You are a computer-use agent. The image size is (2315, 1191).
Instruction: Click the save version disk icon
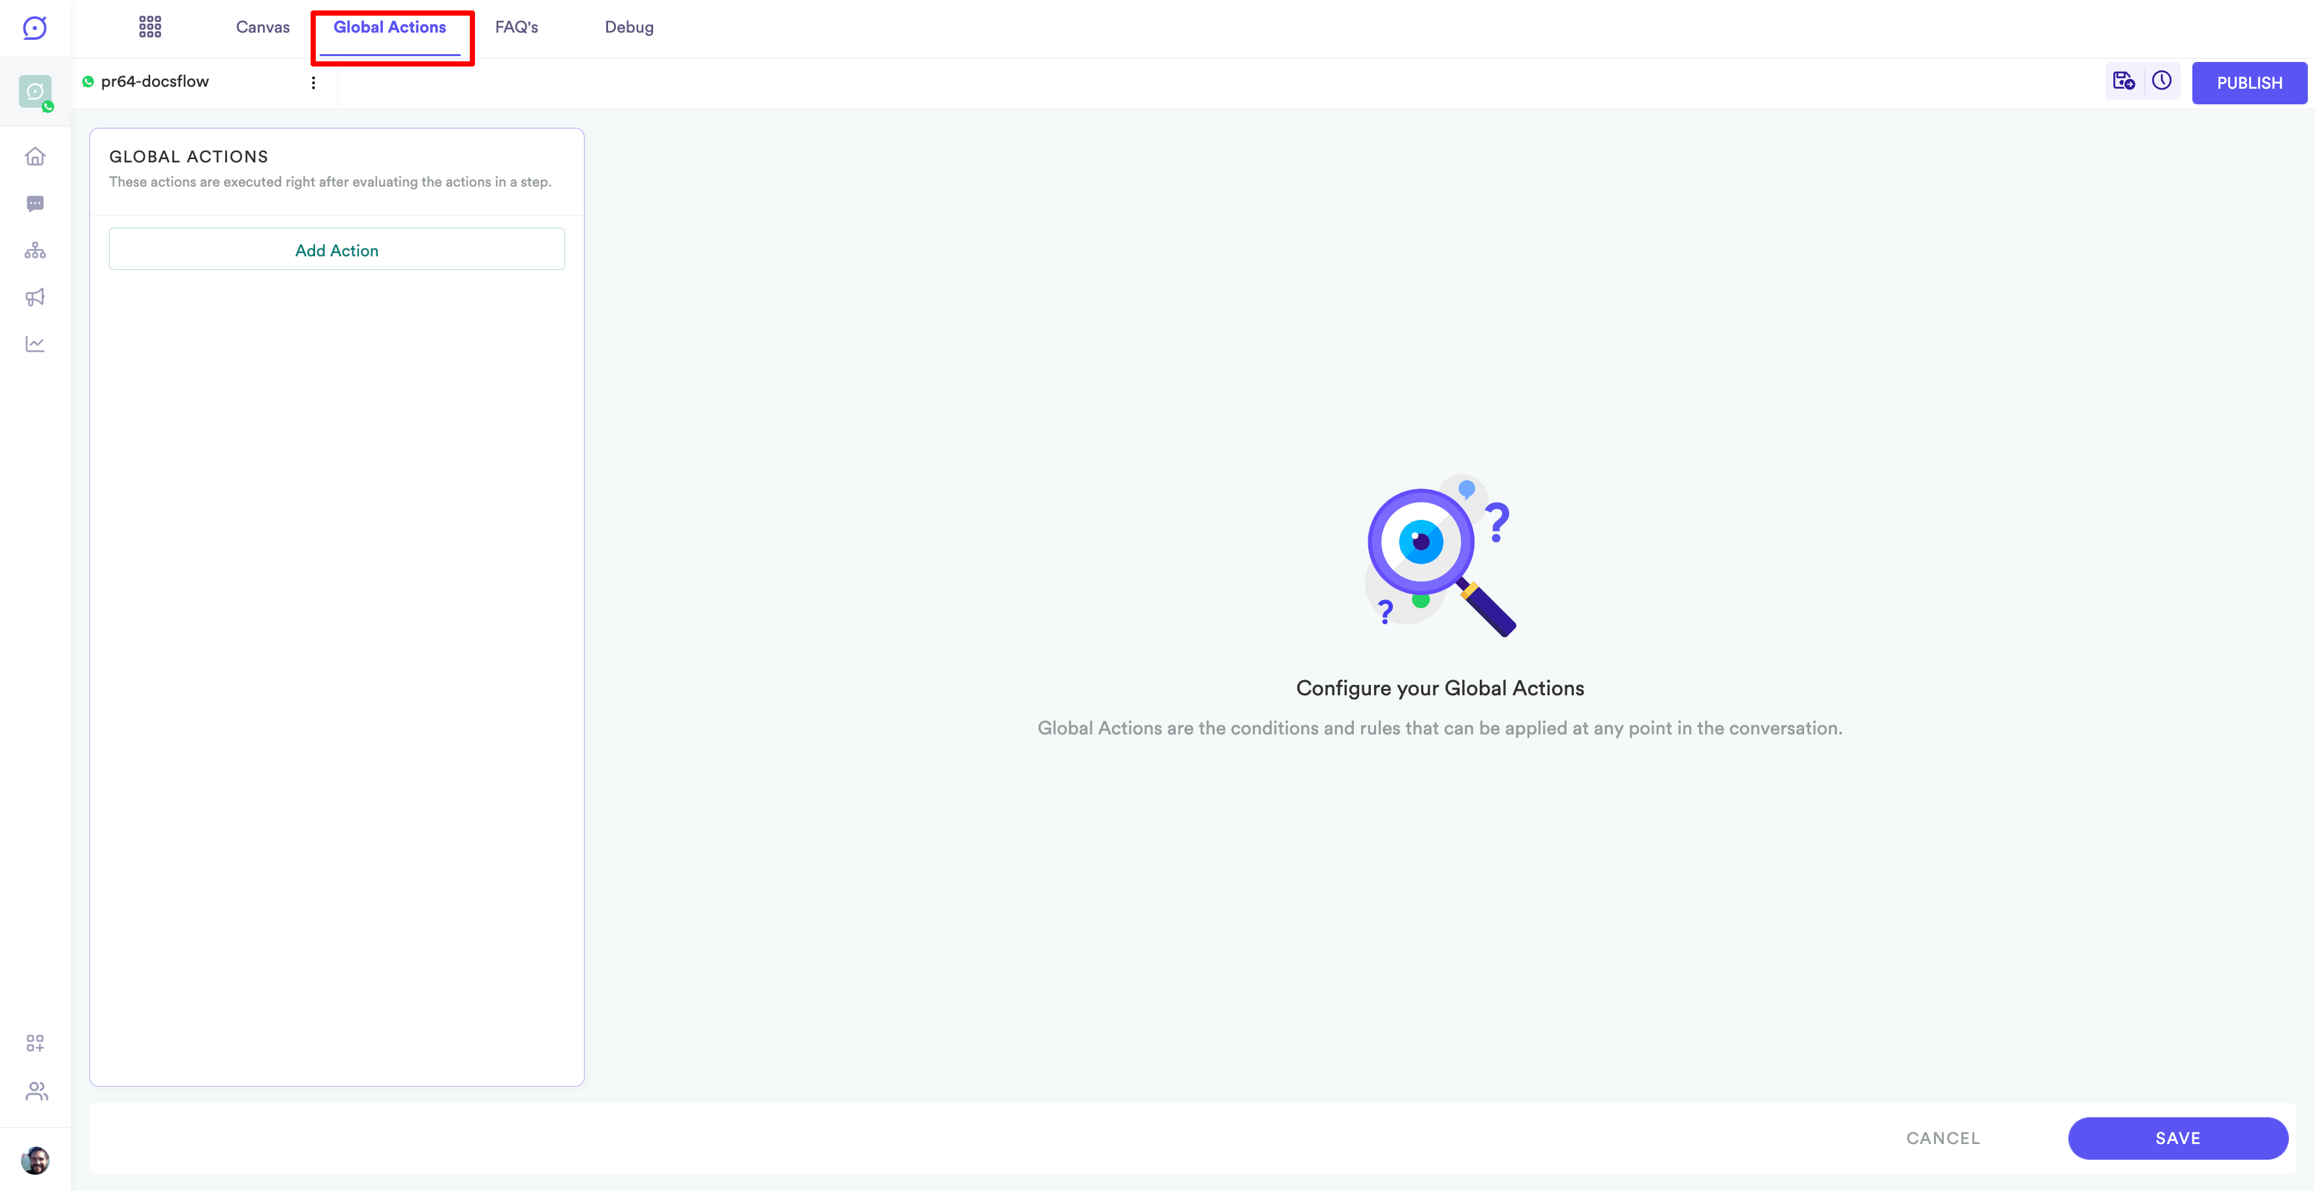2124,82
